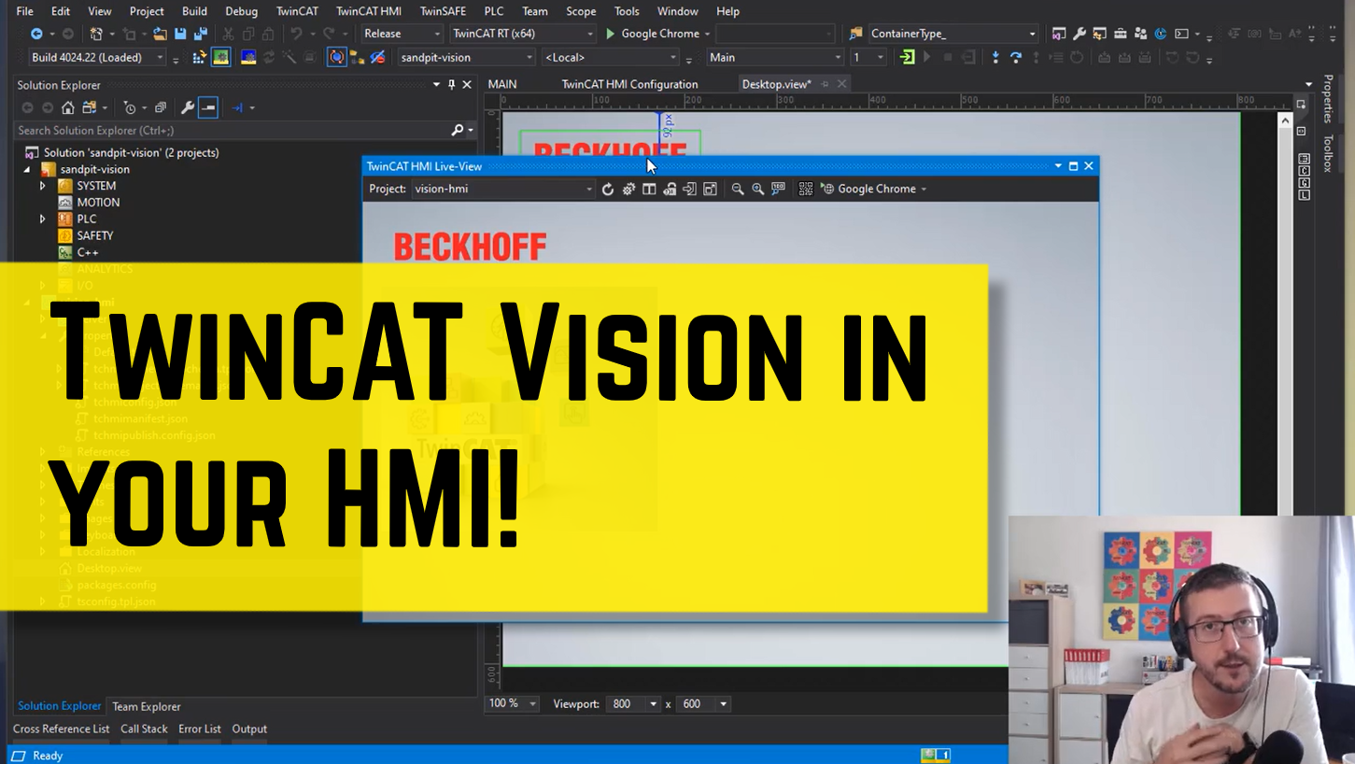
Task: Show QR code in Live-View toolbar
Action: 806,190
